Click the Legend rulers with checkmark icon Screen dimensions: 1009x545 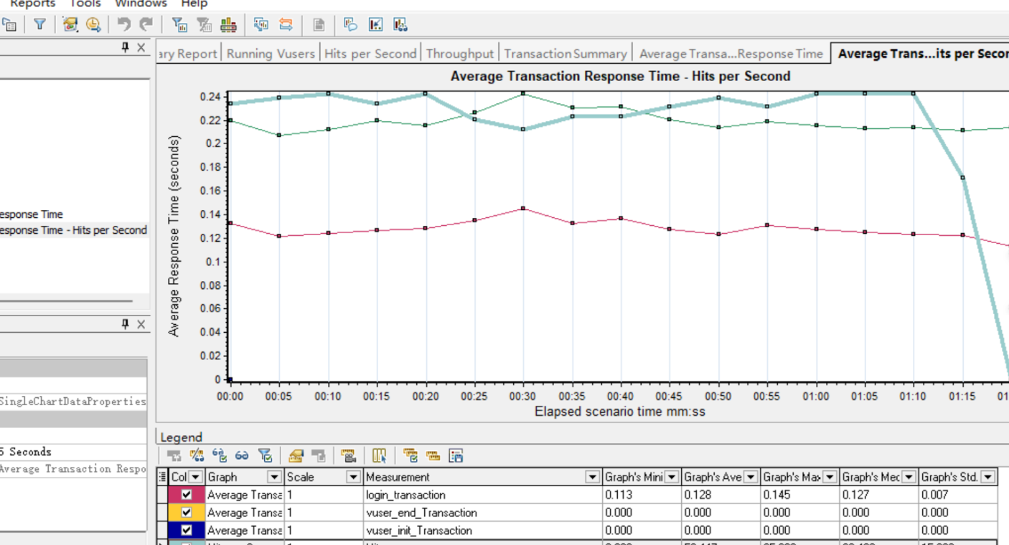click(x=410, y=455)
